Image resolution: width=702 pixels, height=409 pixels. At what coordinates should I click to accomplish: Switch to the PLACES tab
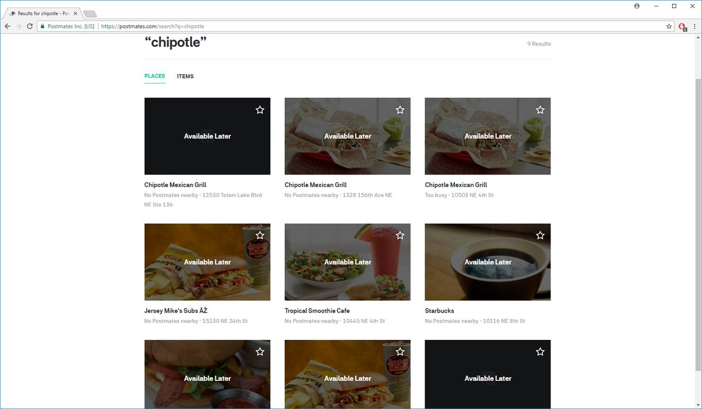click(155, 76)
